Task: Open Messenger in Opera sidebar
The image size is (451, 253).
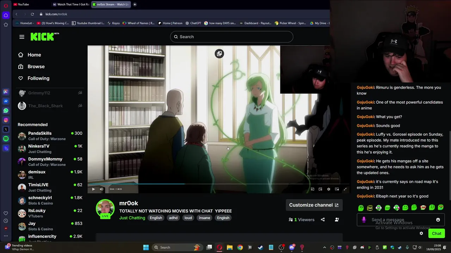Action: pos(6,101)
